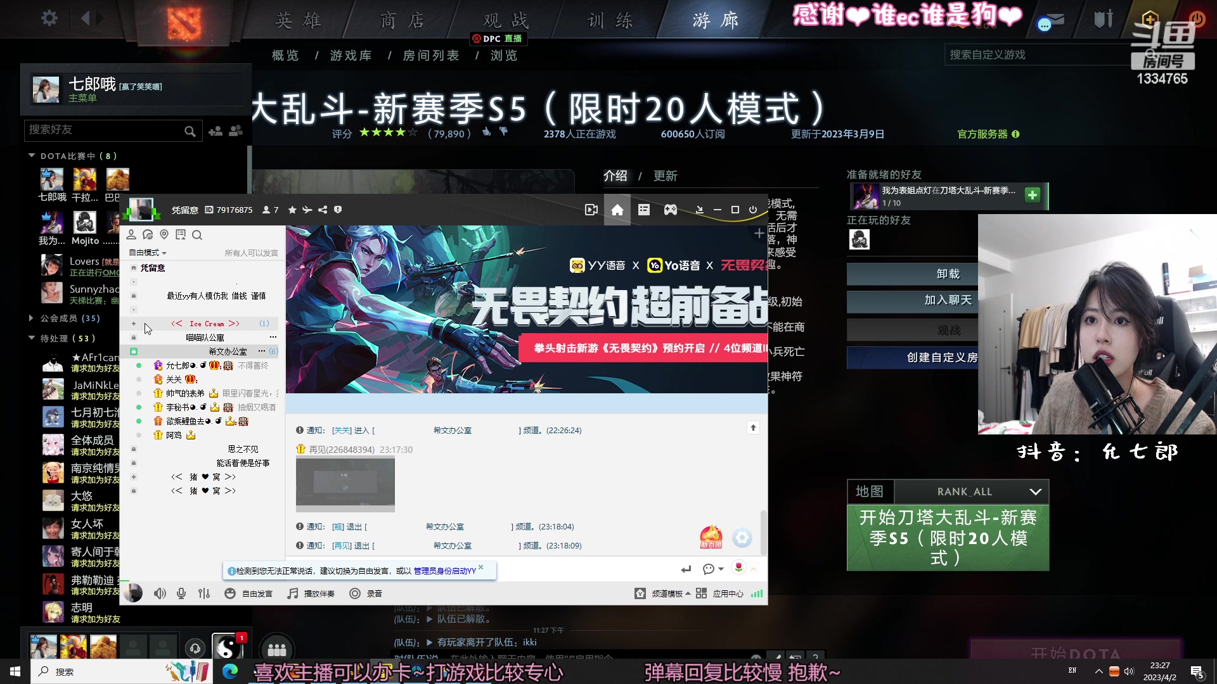
Task: Open YY gamepad games icon
Action: pos(671,210)
